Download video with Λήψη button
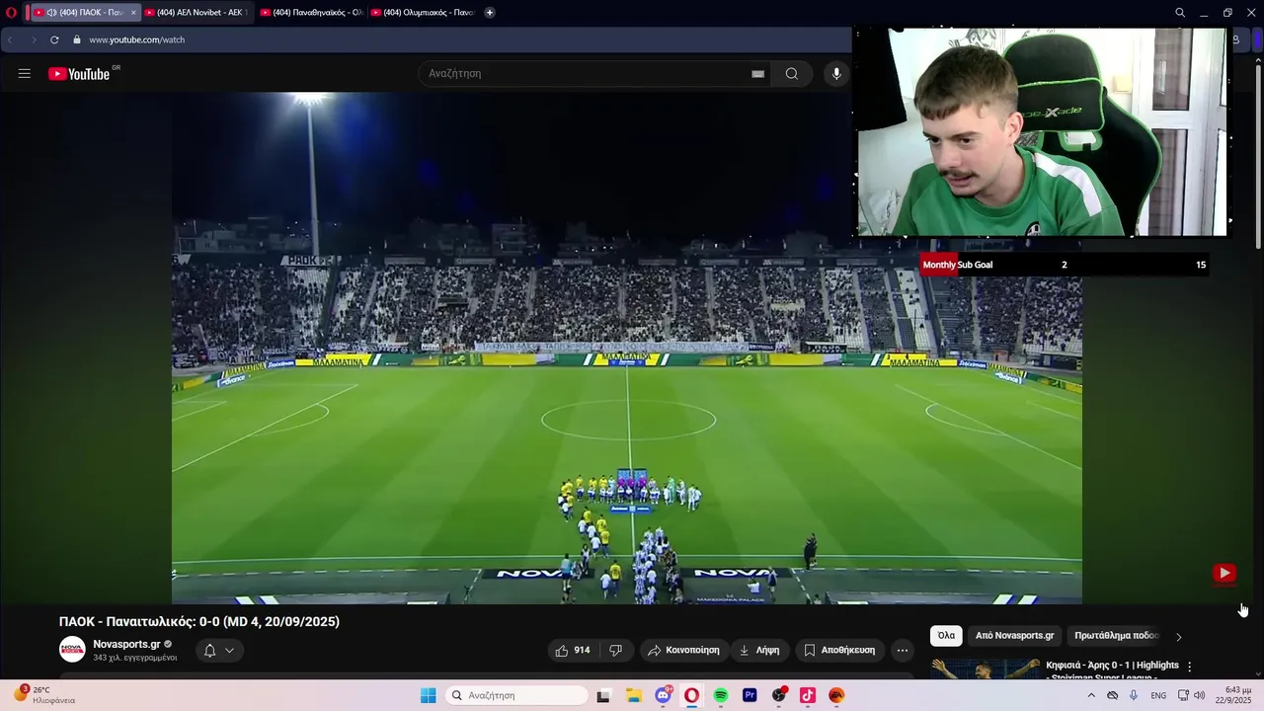This screenshot has width=1264, height=711. click(x=758, y=650)
